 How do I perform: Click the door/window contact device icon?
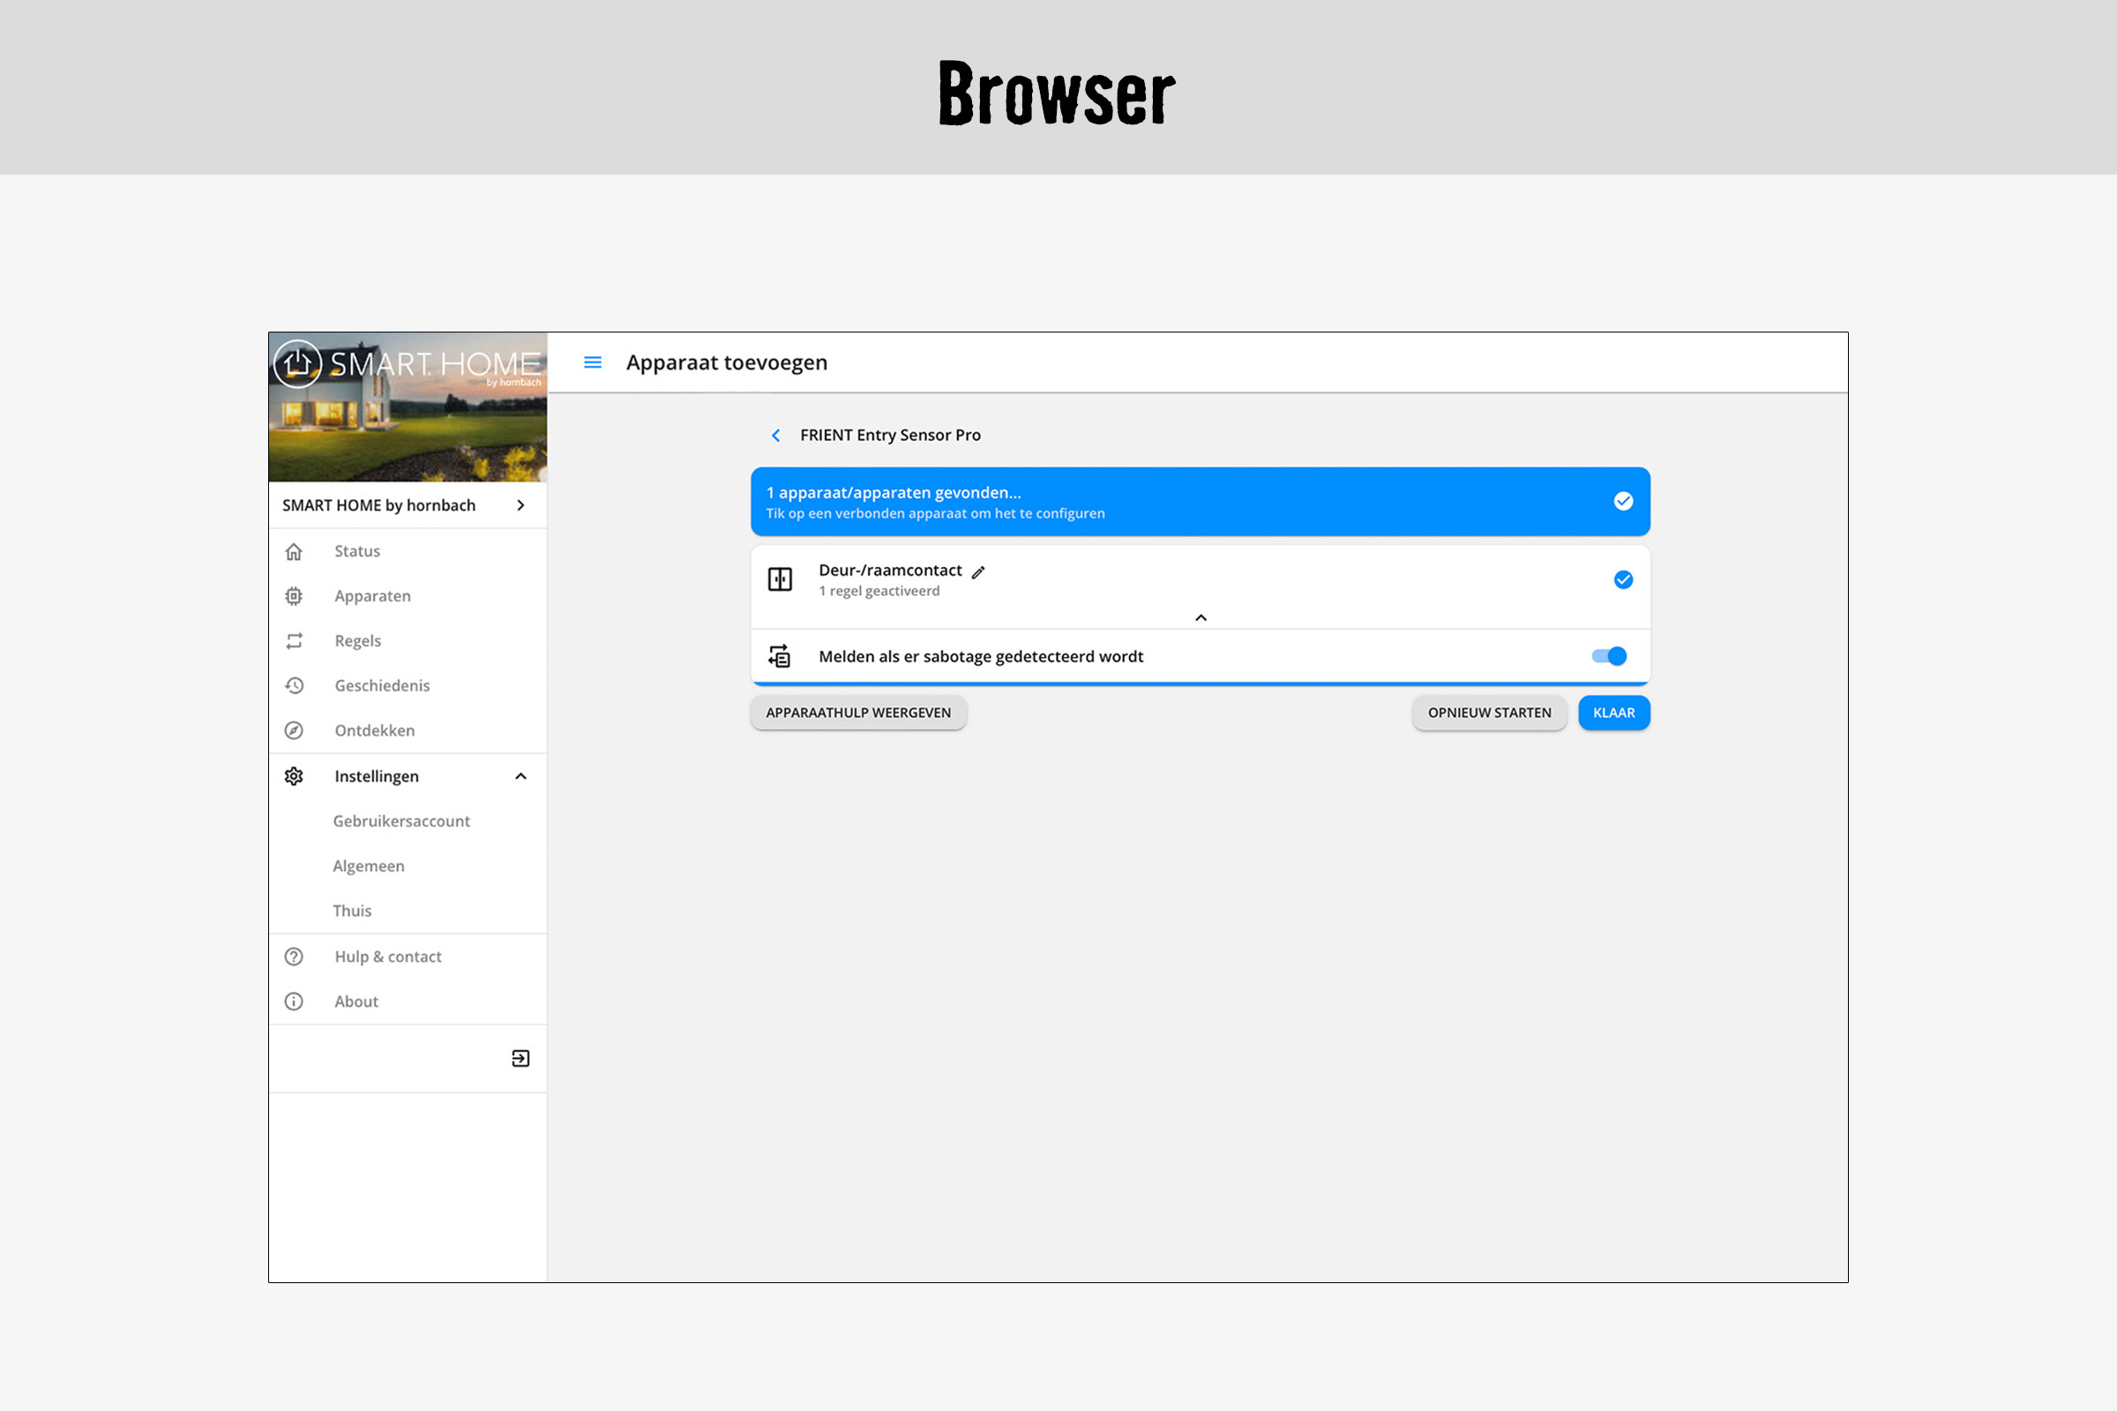[780, 579]
